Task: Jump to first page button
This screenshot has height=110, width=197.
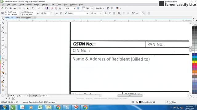Action: point(11,96)
